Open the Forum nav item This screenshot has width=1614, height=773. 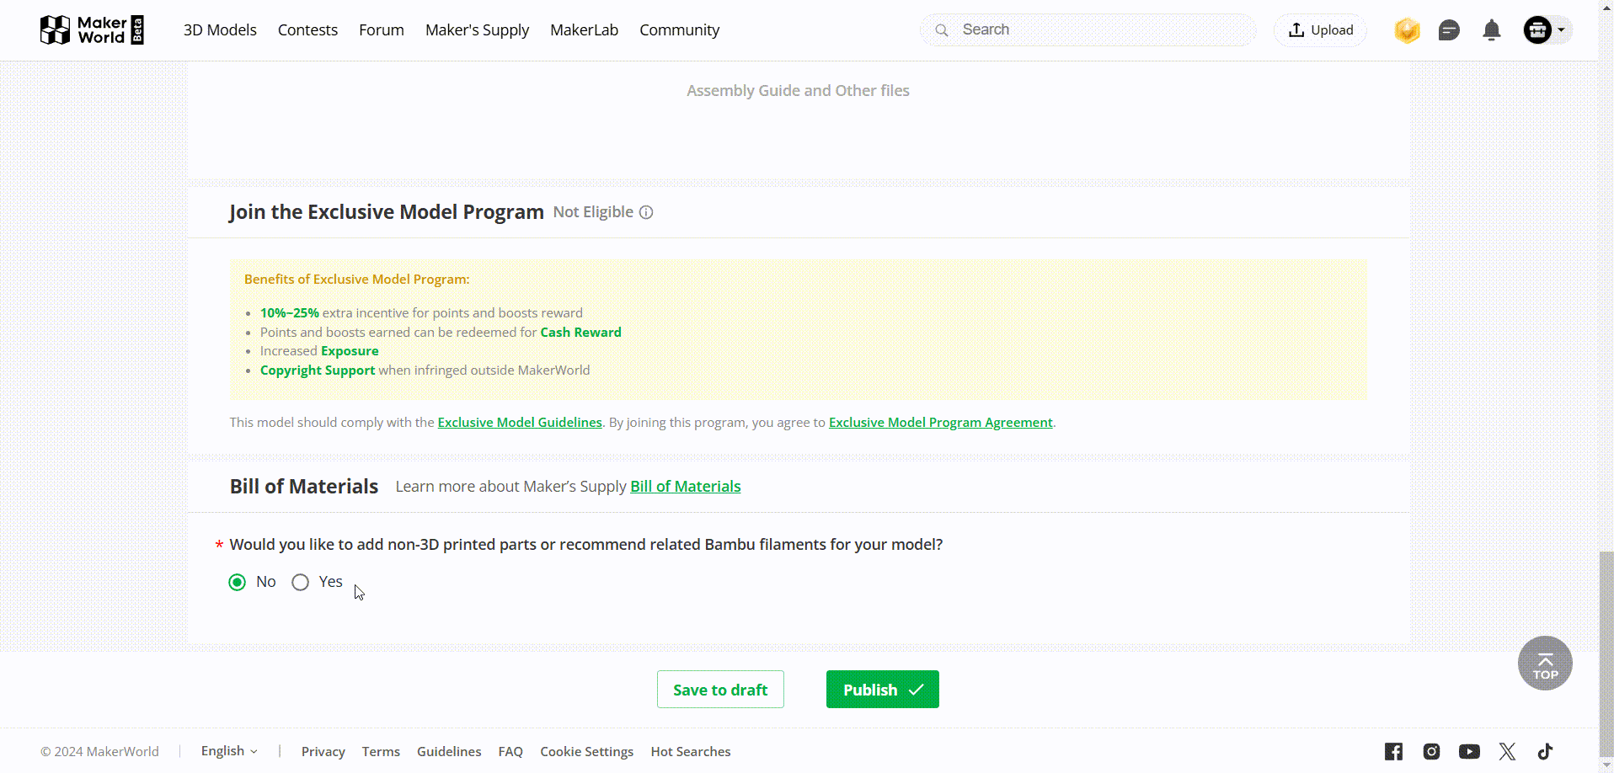click(x=382, y=30)
